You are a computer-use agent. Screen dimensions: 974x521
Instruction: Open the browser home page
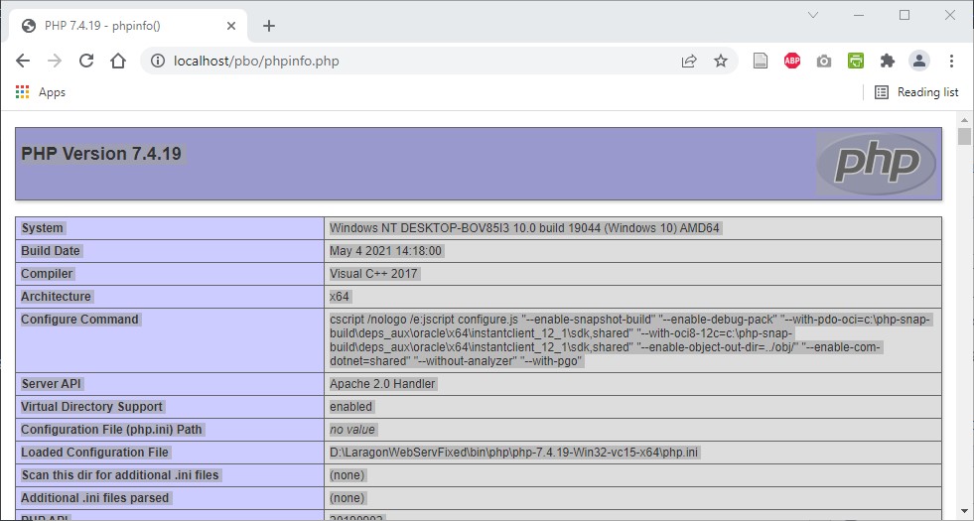click(118, 61)
